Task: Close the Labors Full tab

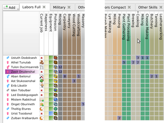Action: [x=44, y=7]
